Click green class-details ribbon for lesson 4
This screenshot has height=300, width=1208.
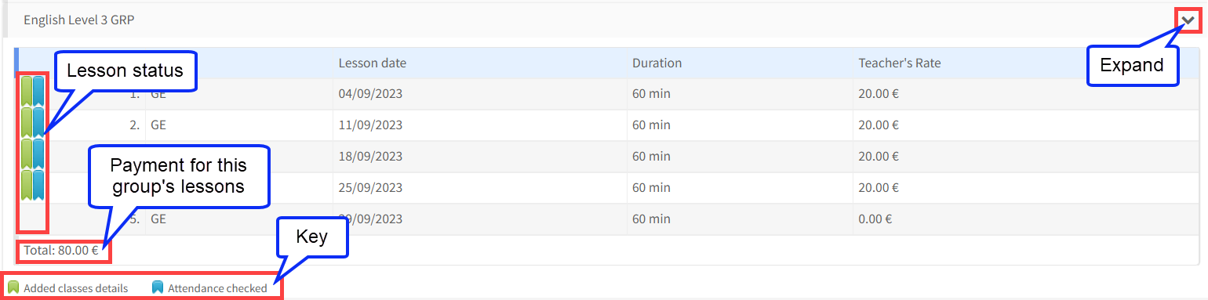tap(27, 186)
